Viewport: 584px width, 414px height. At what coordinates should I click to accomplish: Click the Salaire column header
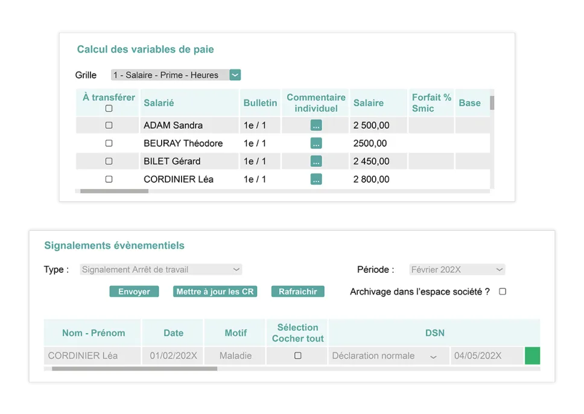378,103
